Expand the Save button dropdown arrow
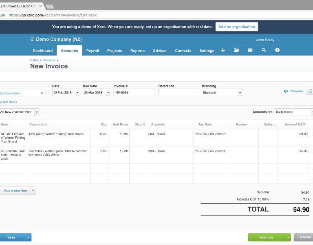Viewport: 313px width, 245px height. 29,237
